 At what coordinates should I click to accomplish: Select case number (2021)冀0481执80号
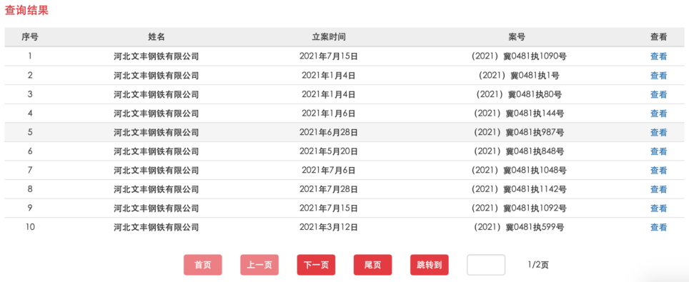pos(519,94)
